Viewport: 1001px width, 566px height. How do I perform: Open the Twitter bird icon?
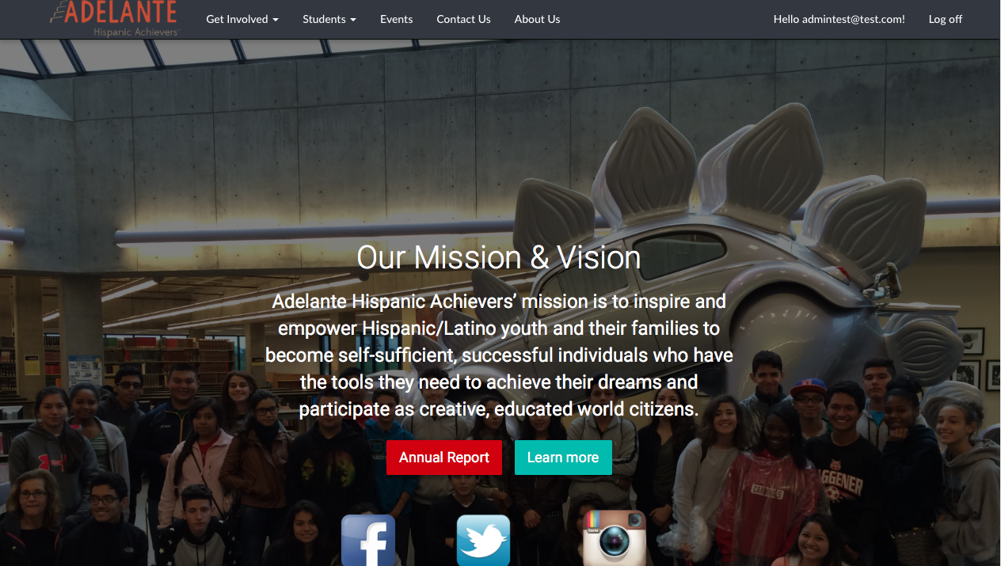click(483, 541)
